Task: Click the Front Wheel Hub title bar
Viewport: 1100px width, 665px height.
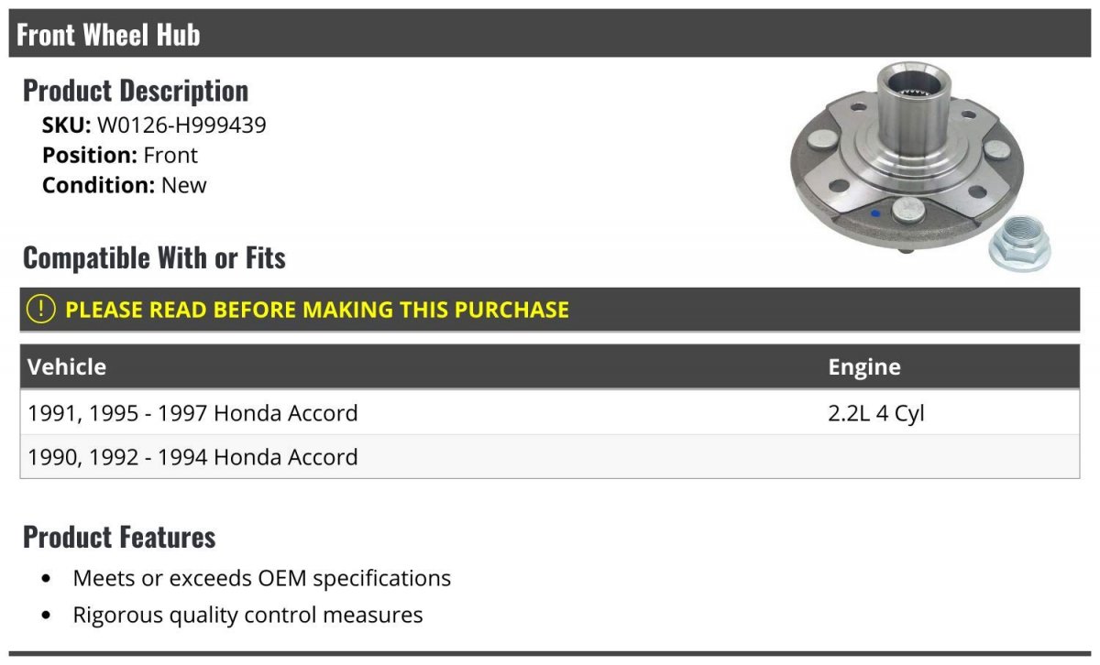Action: click(x=550, y=35)
